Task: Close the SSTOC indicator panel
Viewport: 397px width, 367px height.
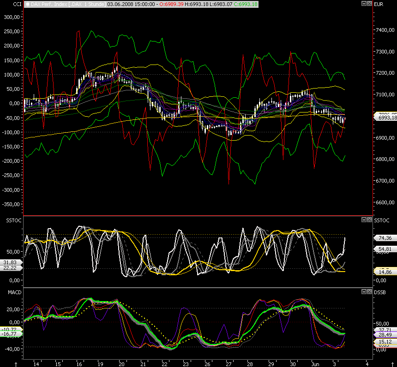Action: point(369,219)
